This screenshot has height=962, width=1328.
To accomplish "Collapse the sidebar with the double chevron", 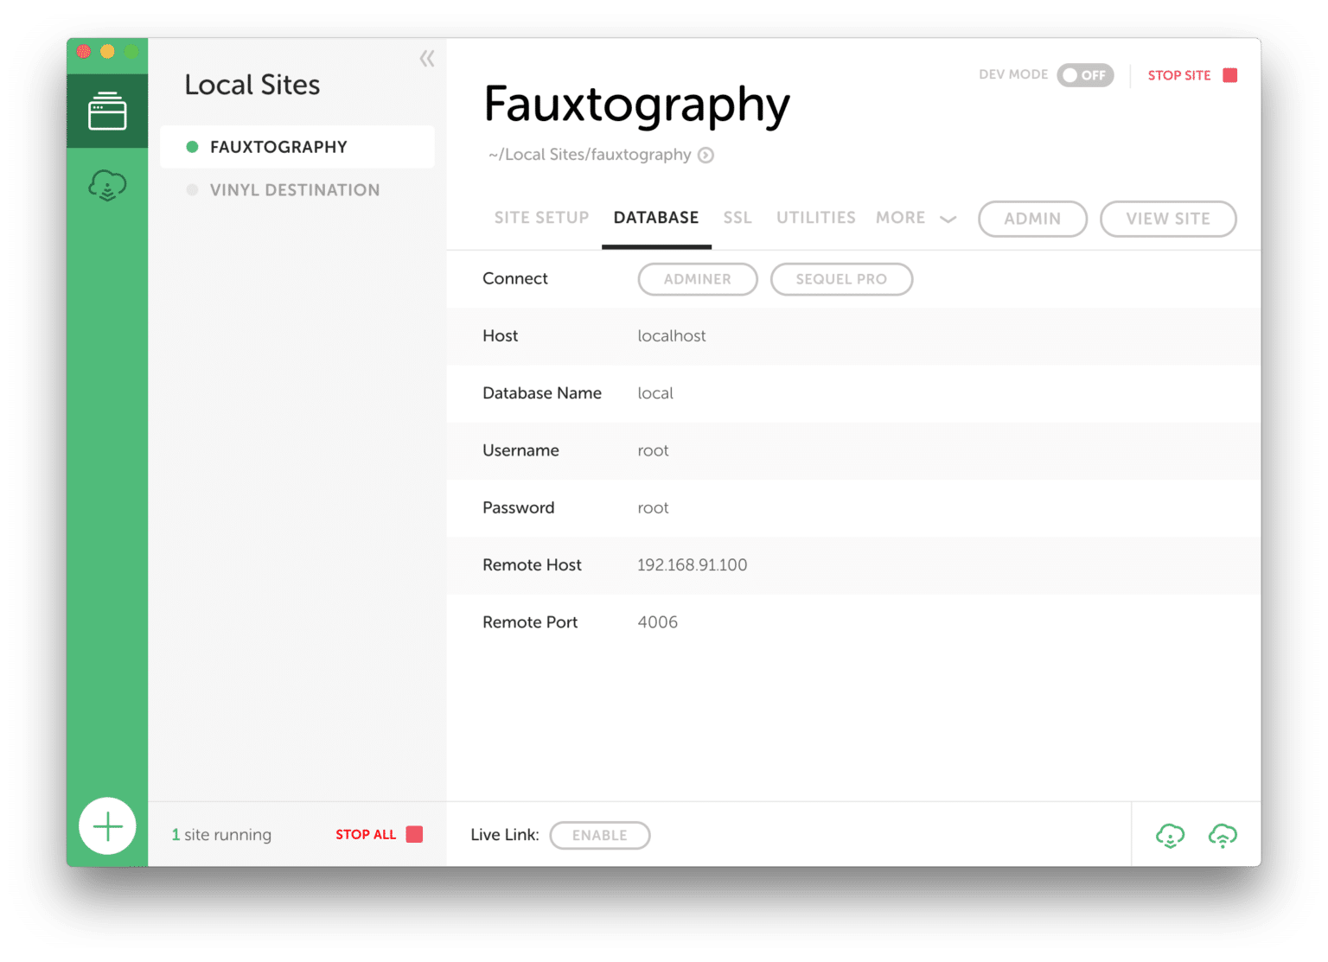I will (426, 58).
